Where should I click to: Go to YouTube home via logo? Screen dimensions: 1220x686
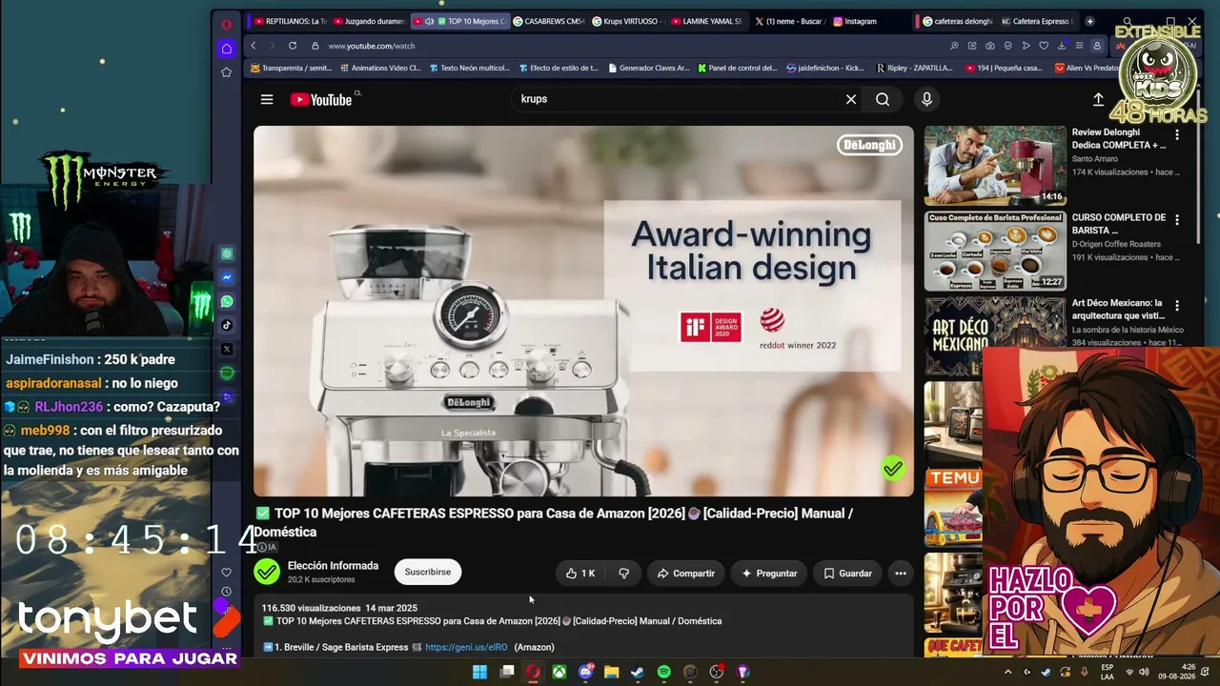pyautogui.click(x=321, y=99)
